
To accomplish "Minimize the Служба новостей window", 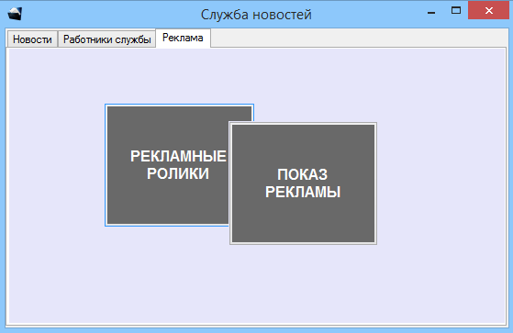I will click(x=431, y=12).
